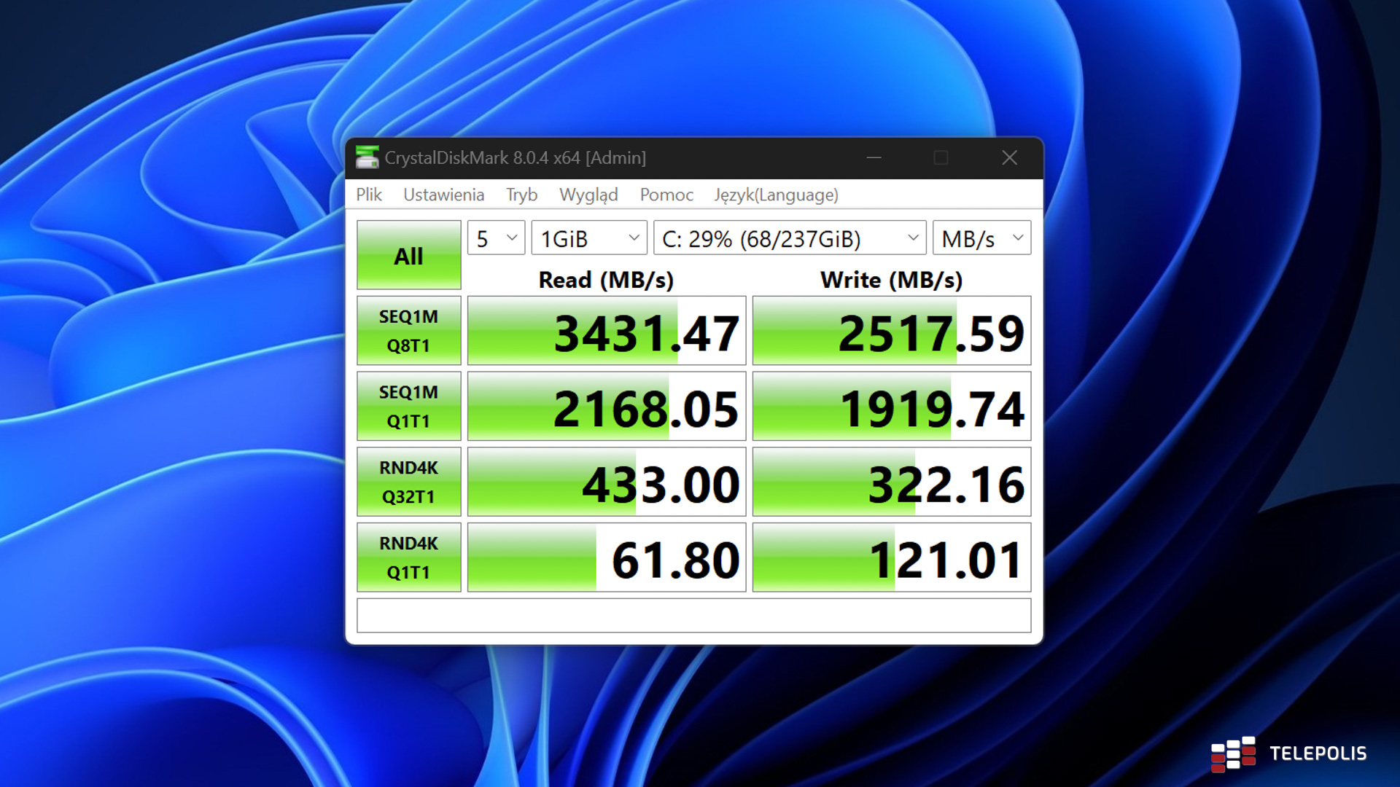Open the Ustawienia menu
Image resolution: width=1400 pixels, height=787 pixels.
(x=443, y=195)
